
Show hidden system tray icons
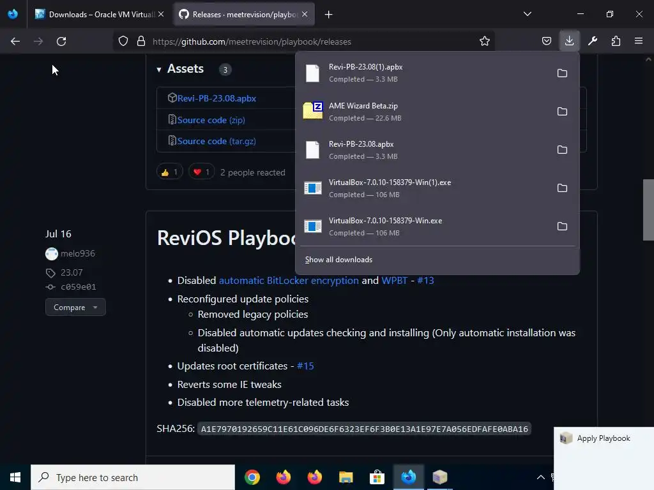(540, 477)
